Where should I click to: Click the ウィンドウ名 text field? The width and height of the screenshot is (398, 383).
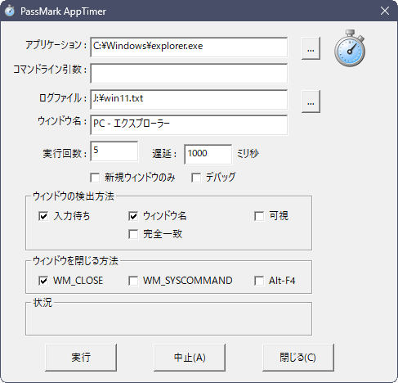[x=189, y=125]
